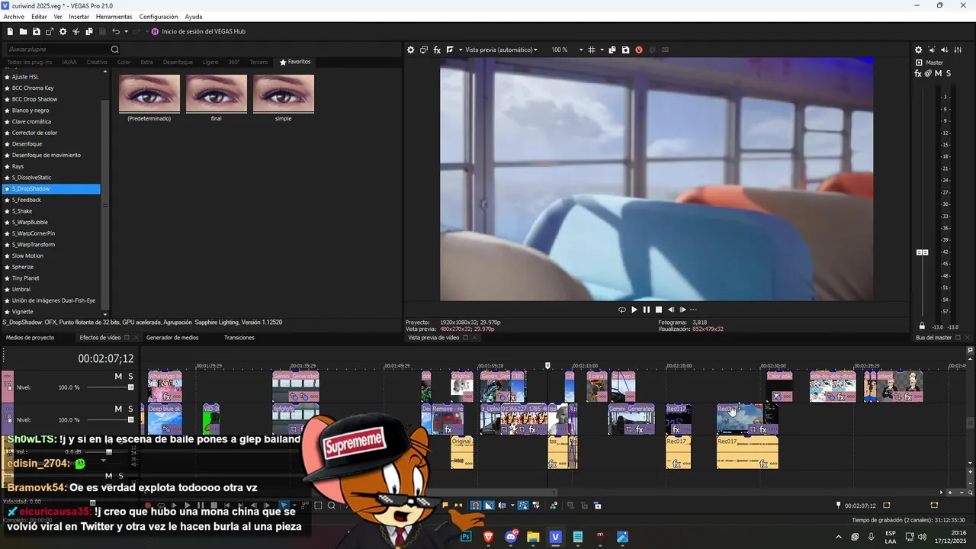Open the Archivo menu
The image size is (976, 549).
tap(14, 17)
